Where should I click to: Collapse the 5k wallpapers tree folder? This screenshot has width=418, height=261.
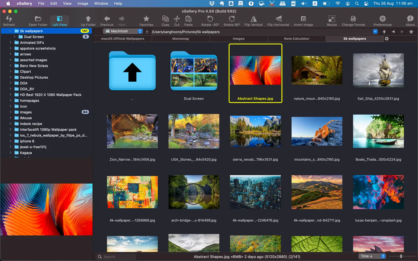pyautogui.click(x=10, y=31)
